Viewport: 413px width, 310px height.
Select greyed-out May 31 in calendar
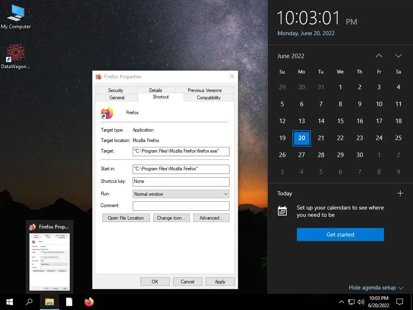[321, 87]
